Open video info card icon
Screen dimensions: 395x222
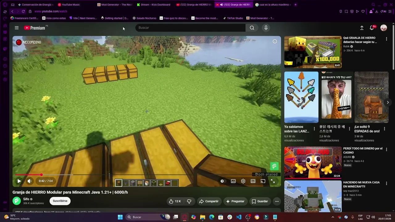[x=275, y=41]
